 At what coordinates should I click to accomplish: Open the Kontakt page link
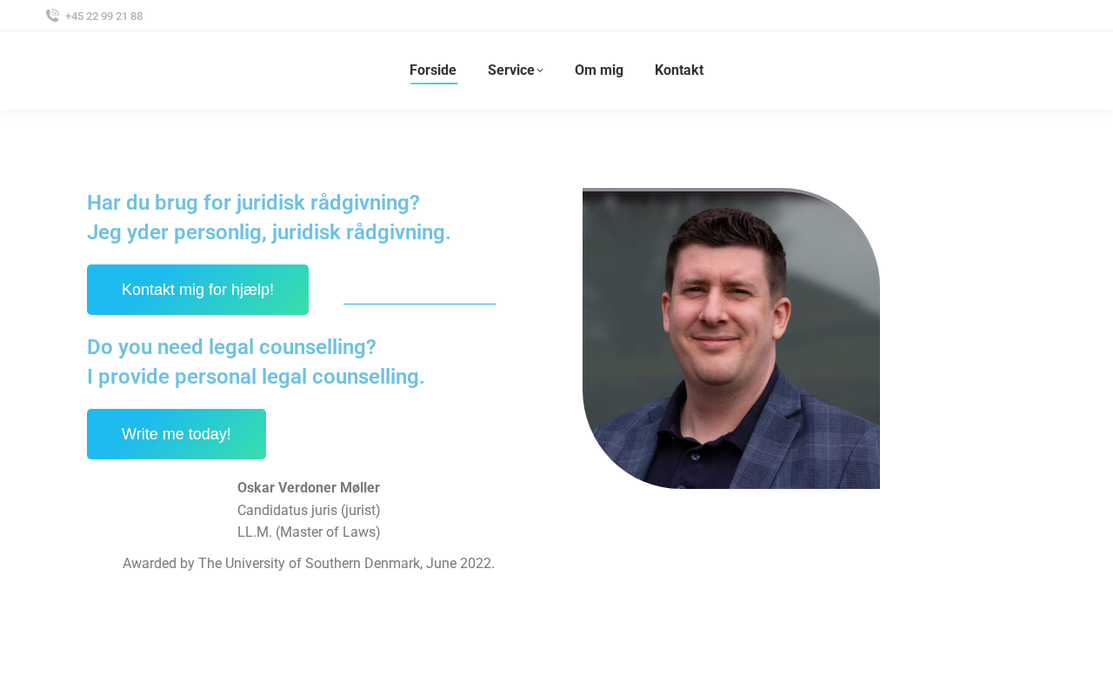679,70
